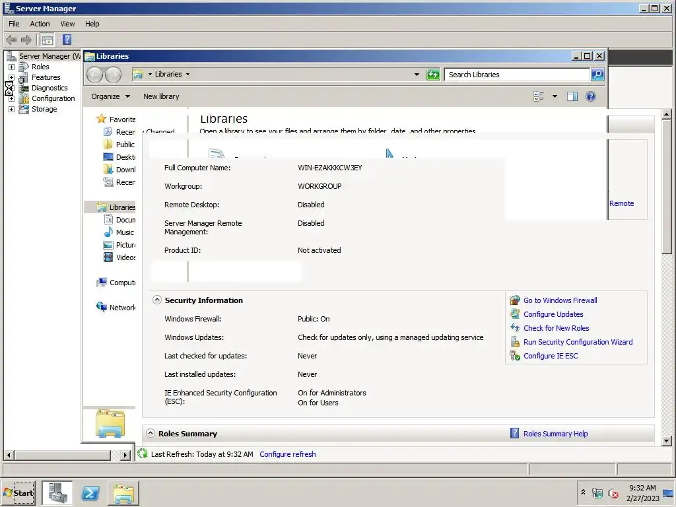This screenshot has width=676, height=507.
Task: Select Diagnostics in Server Manager tree
Action: [x=50, y=88]
